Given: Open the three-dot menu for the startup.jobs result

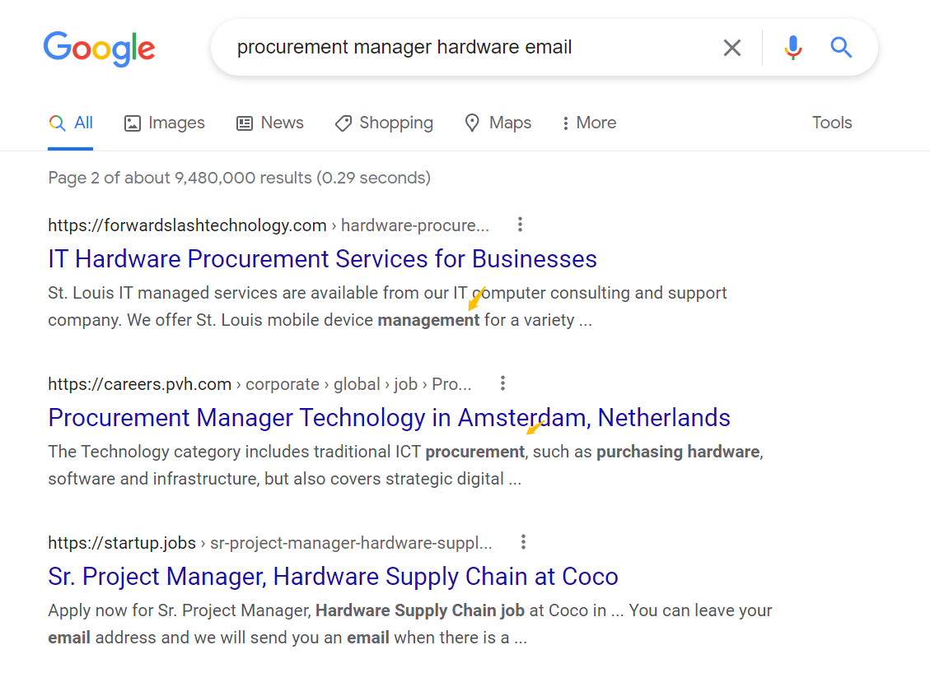Looking at the screenshot, I should coord(523,542).
